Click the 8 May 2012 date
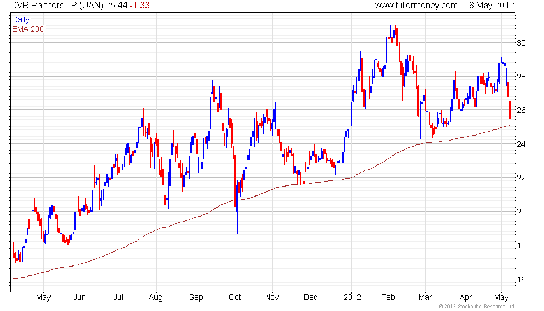544x311 pixels. tap(492, 6)
